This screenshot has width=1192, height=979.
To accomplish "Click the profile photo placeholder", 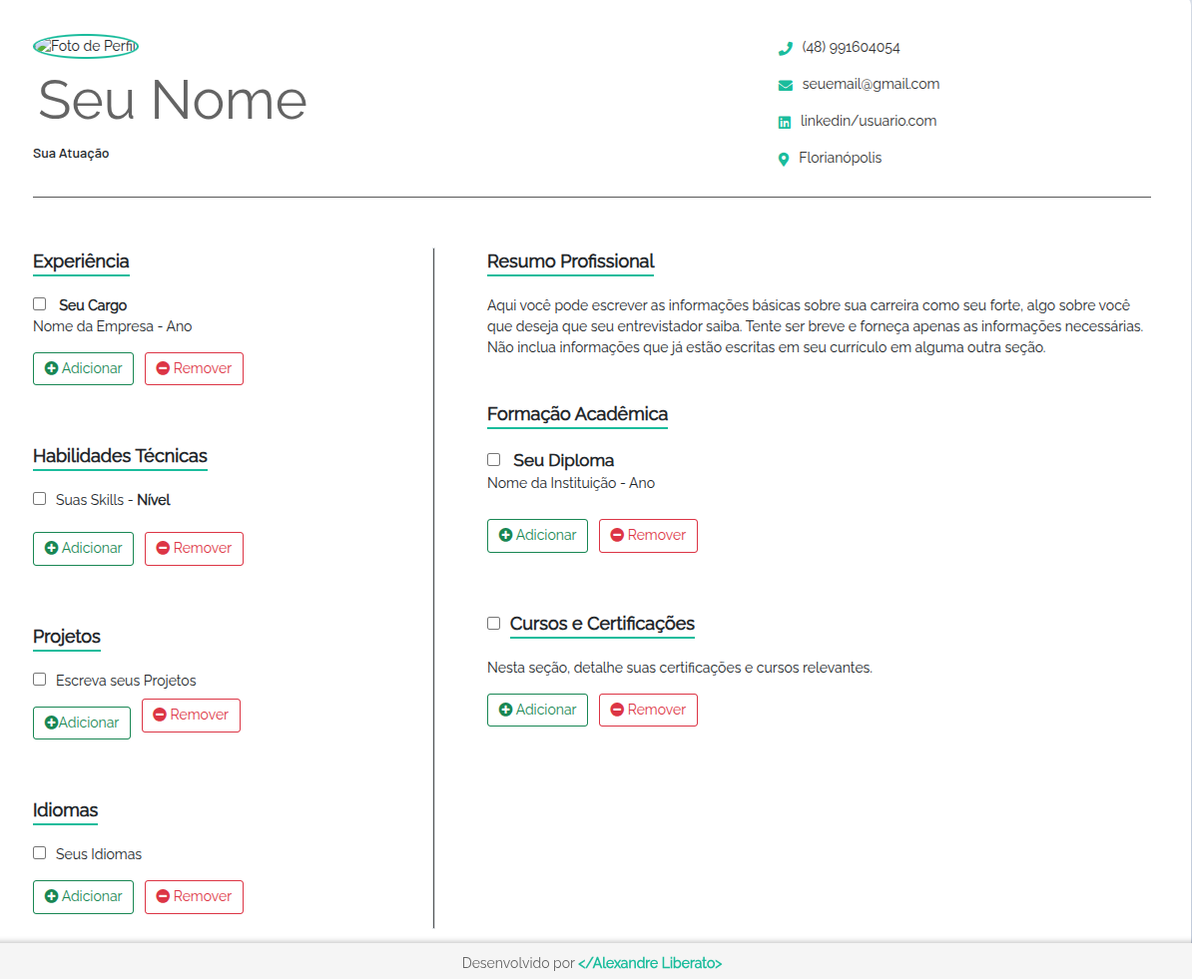I will pos(86,46).
